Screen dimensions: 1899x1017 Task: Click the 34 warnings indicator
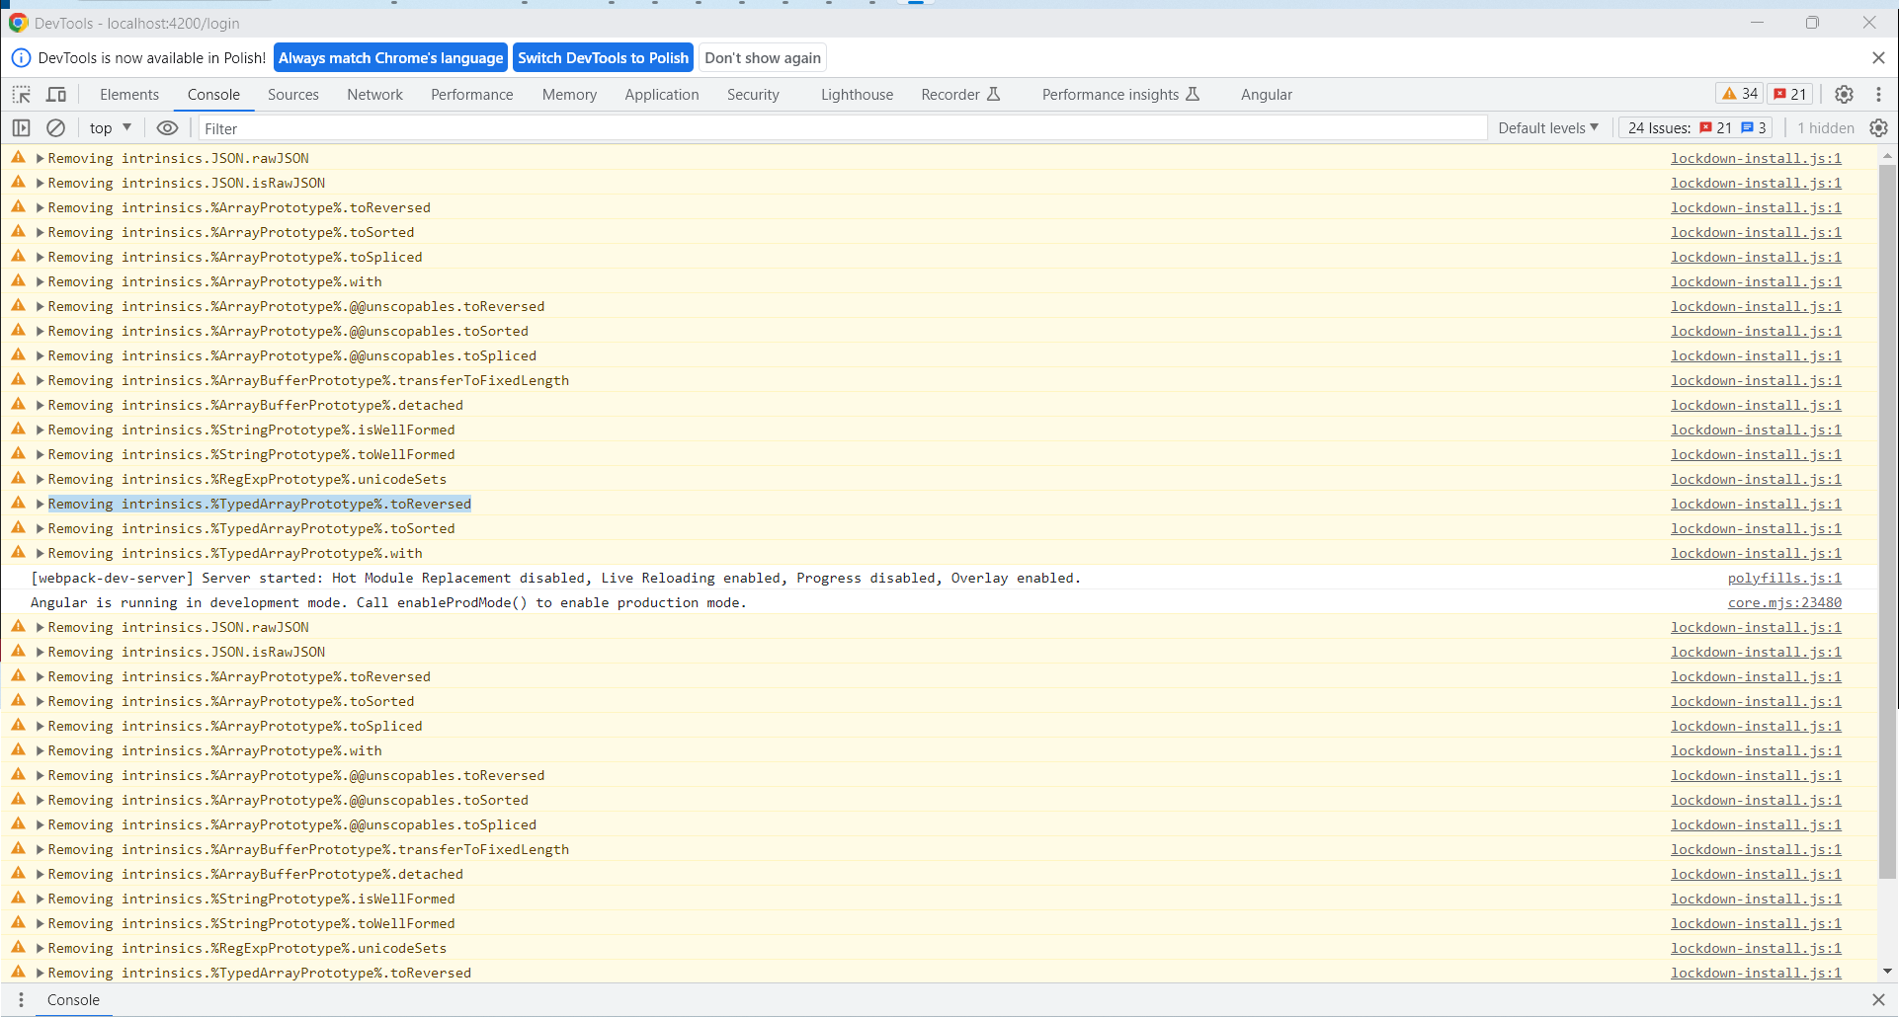[x=1739, y=93]
